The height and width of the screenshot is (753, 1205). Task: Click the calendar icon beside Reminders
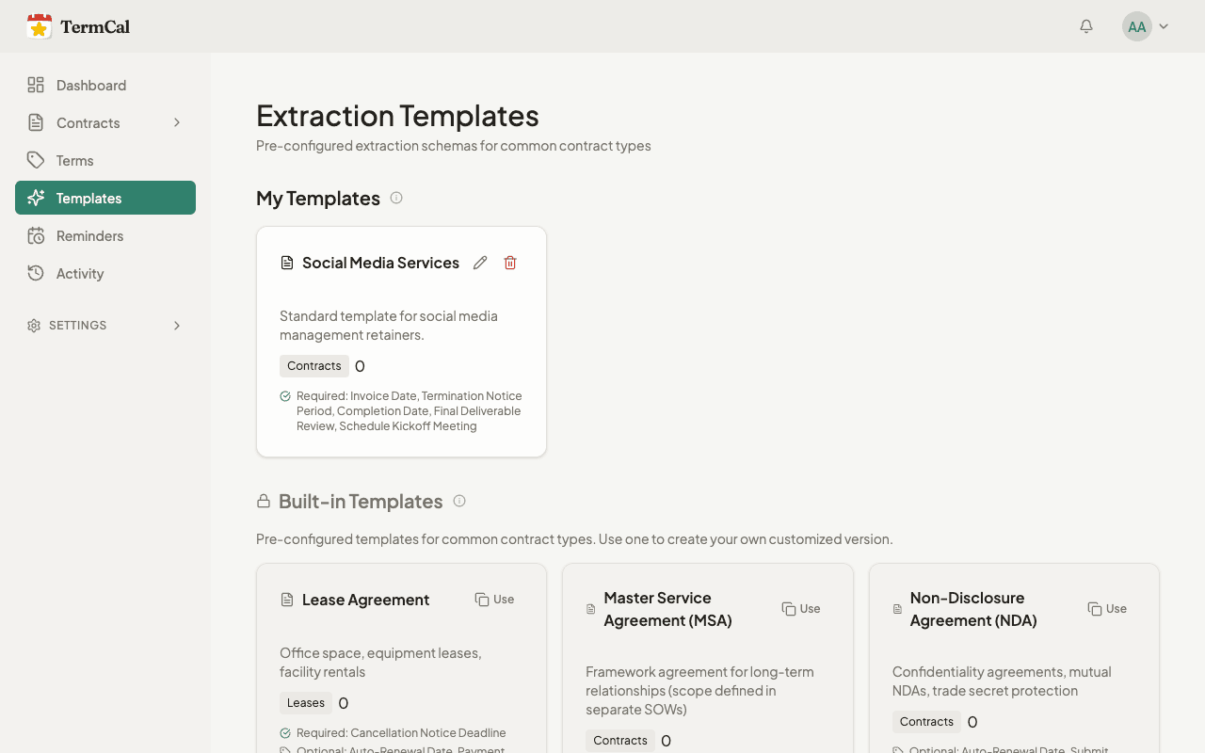point(36,235)
